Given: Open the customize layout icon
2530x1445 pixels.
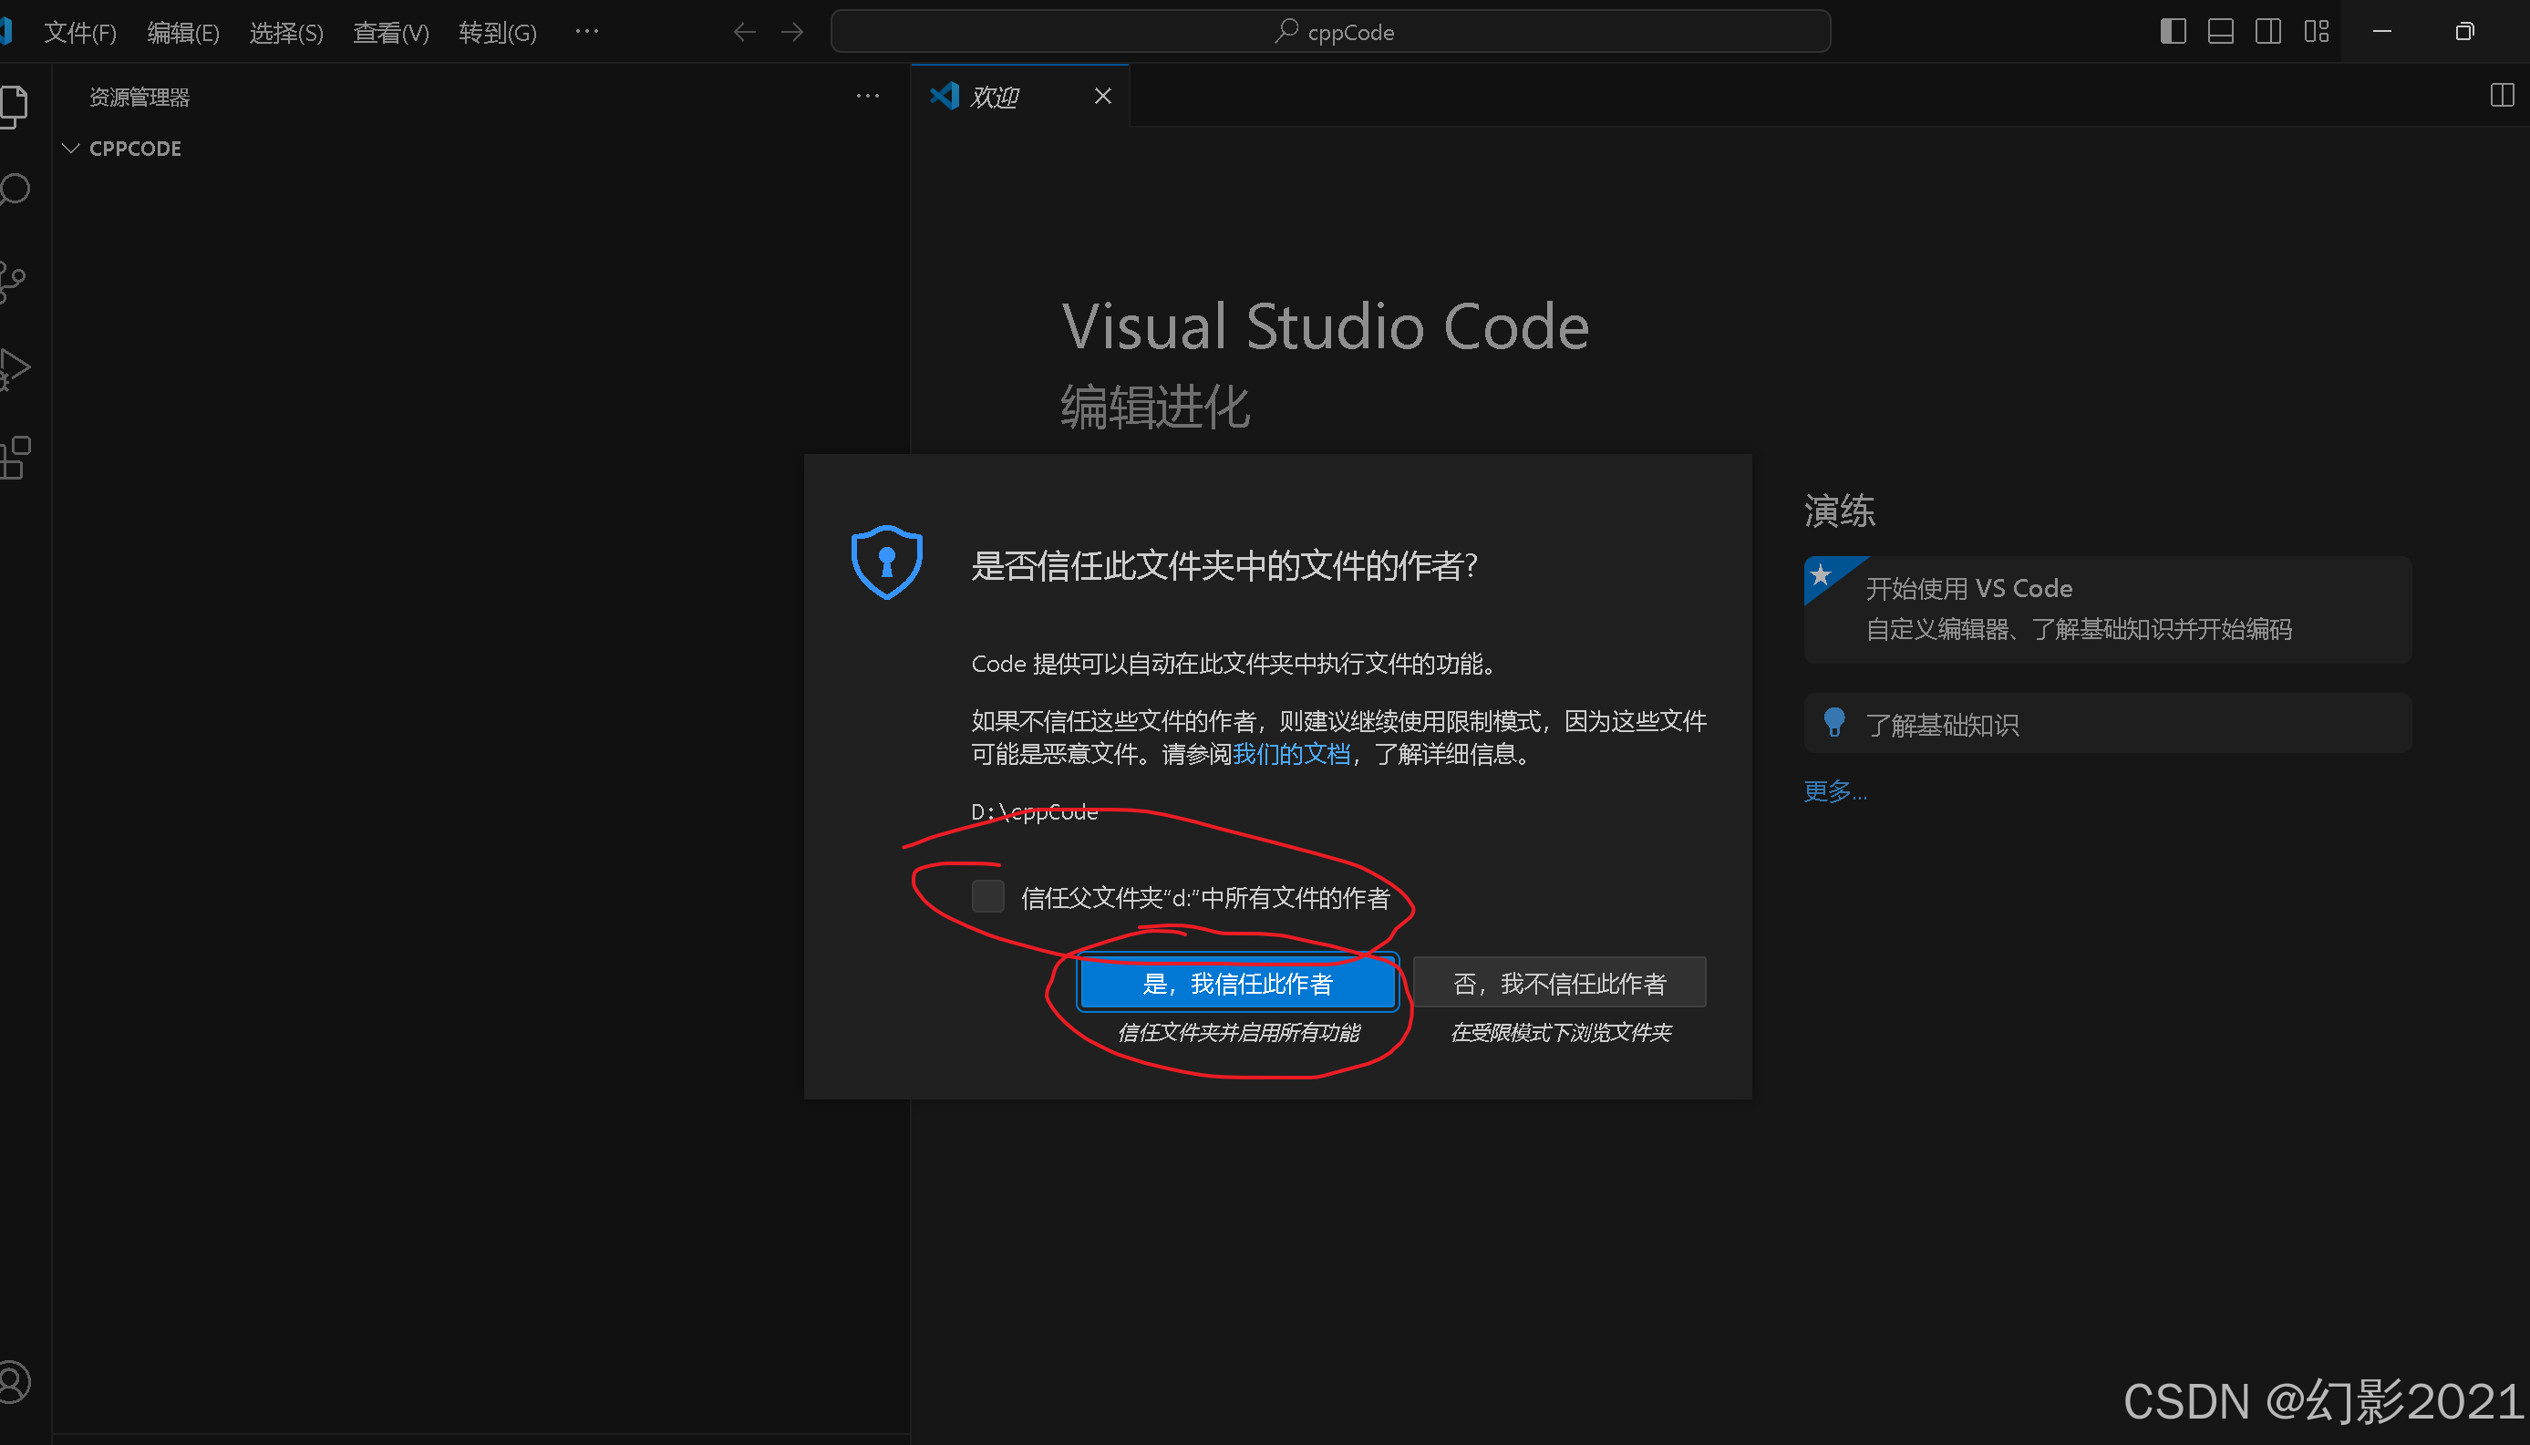Looking at the screenshot, I should point(2317,32).
